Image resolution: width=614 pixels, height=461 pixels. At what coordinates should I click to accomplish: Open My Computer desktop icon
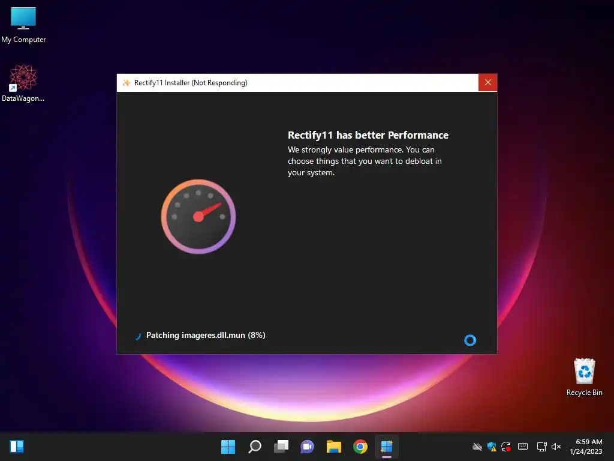pyautogui.click(x=23, y=24)
